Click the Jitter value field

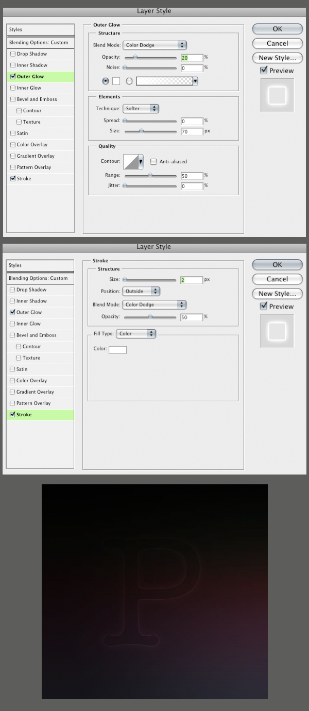192,187
